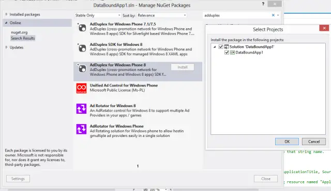Select AdDuplex SDK for Windows 8 package title

click(116, 45)
